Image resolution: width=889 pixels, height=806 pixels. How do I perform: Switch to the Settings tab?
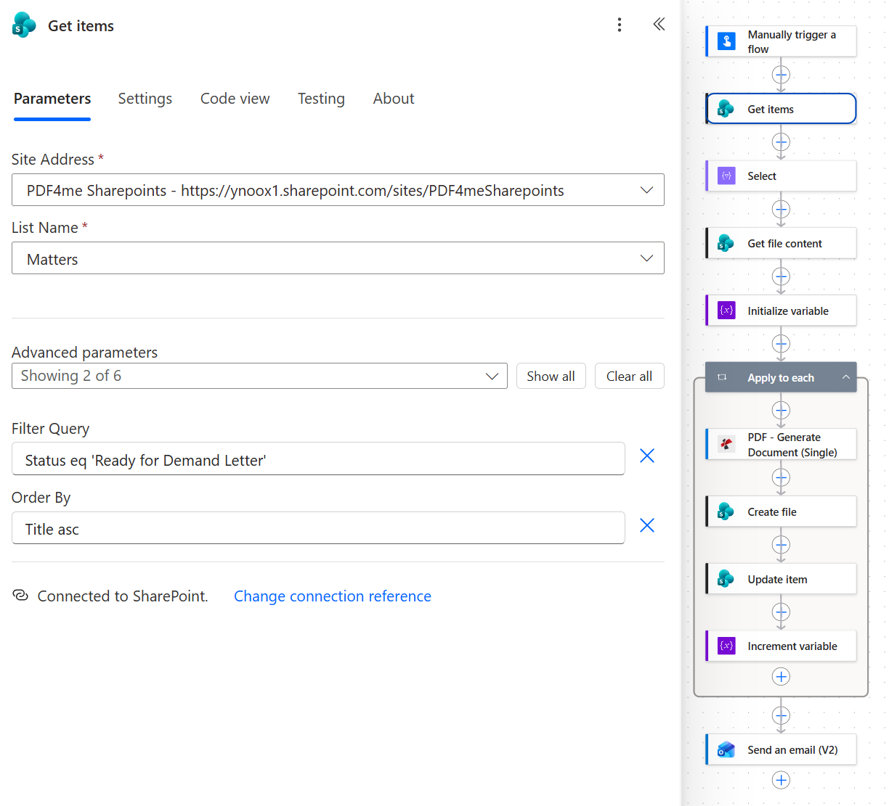(x=145, y=99)
